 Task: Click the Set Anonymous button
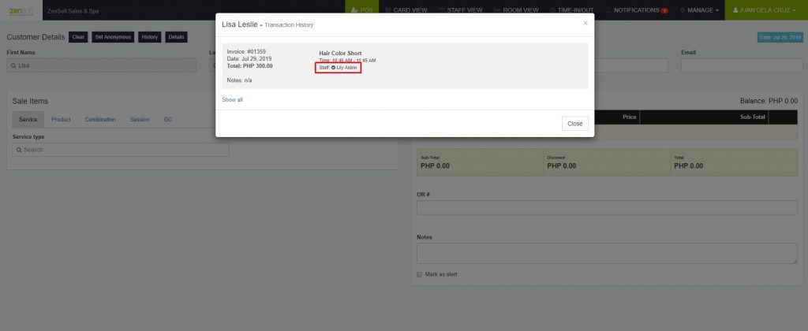coord(114,37)
